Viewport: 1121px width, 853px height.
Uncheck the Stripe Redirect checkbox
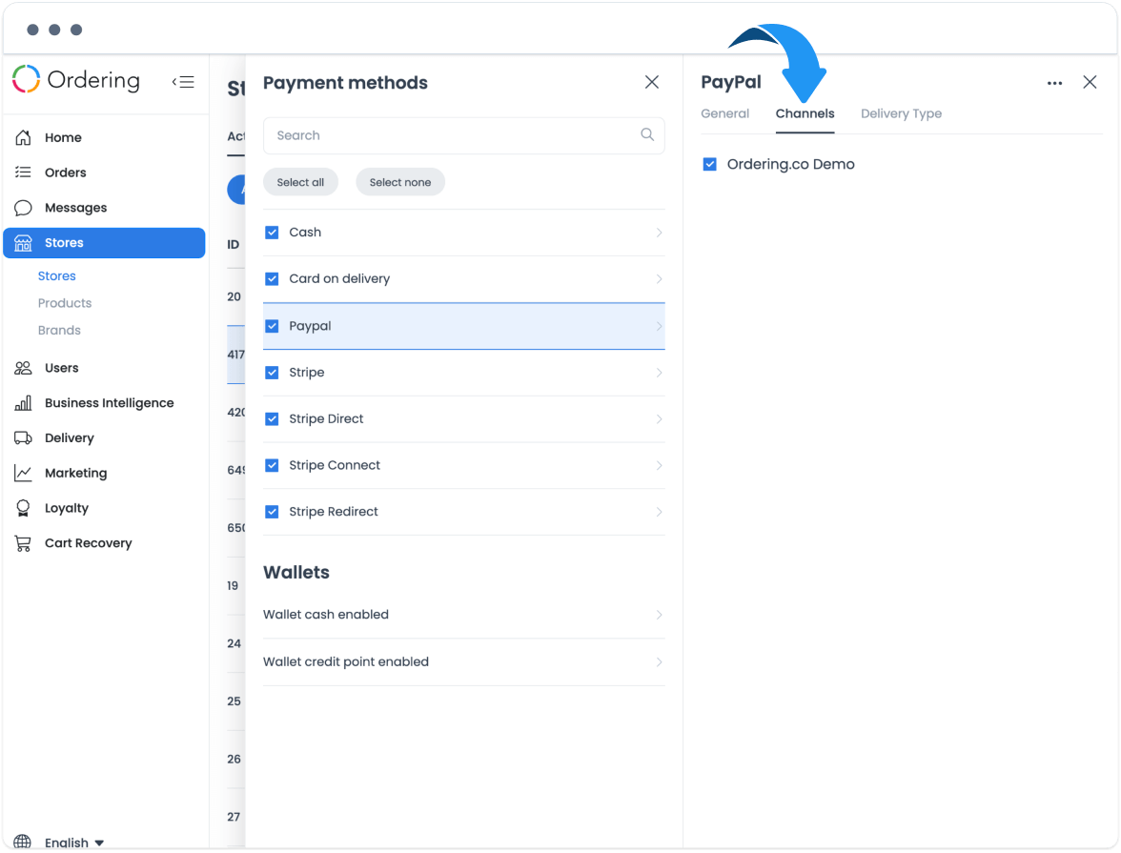pyautogui.click(x=272, y=512)
